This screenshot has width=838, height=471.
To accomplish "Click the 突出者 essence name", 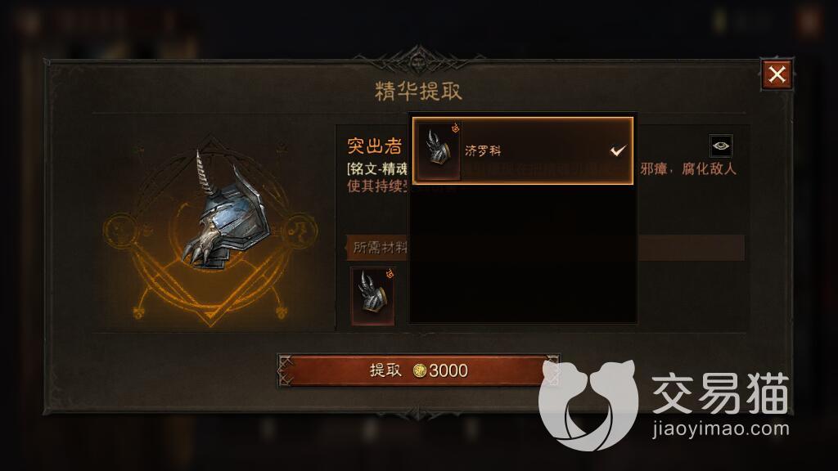I will 375,146.
